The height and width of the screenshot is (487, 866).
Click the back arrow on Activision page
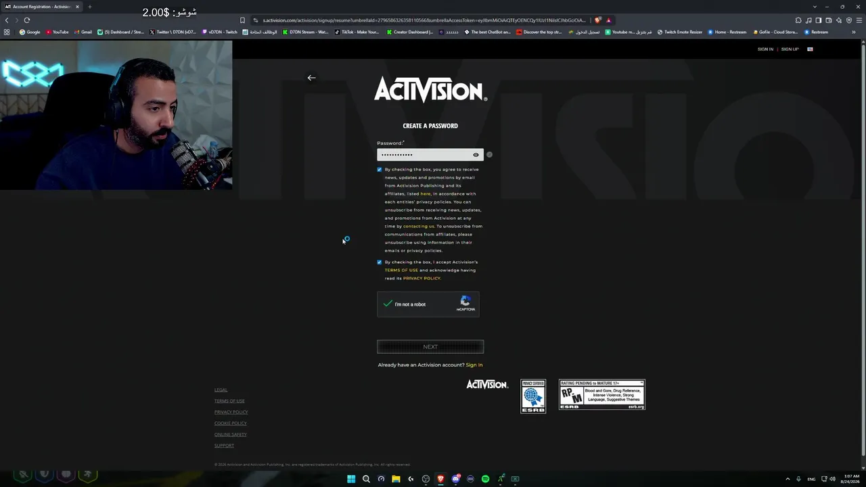coord(311,78)
